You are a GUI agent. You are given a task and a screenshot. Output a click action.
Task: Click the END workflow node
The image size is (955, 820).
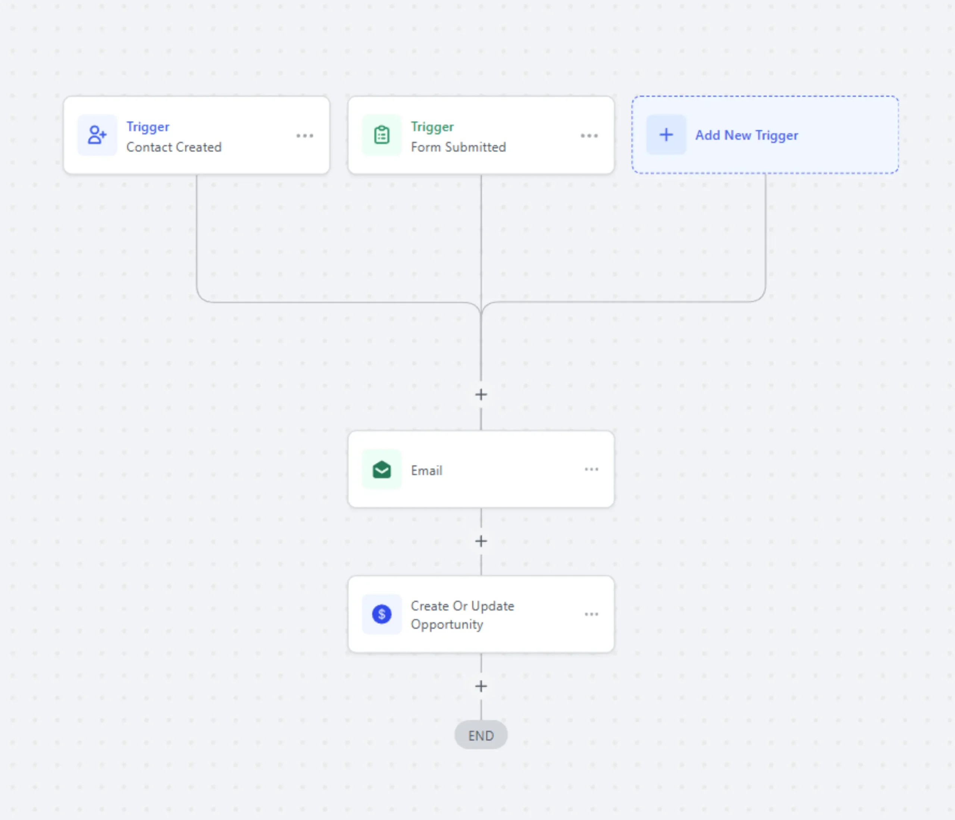click(481, 735)
